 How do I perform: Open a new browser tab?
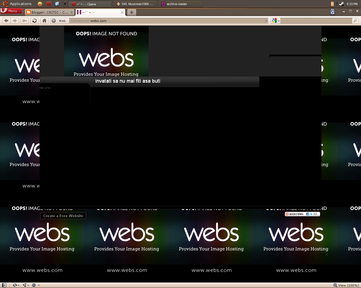131,12
